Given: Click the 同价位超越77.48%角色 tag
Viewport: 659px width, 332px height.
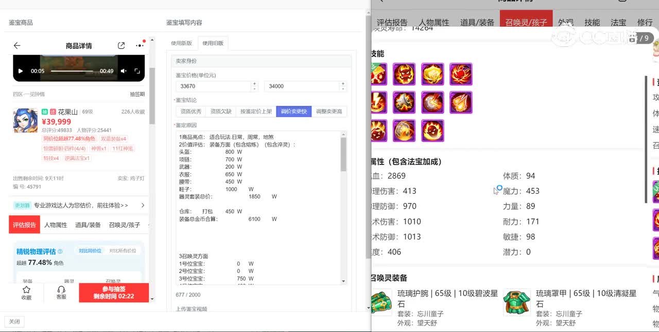Looking at the screenshot, I should tap(70, 139).
